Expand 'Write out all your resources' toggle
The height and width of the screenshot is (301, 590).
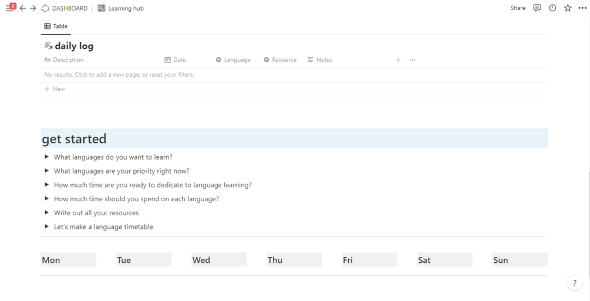tap(47, 212)
